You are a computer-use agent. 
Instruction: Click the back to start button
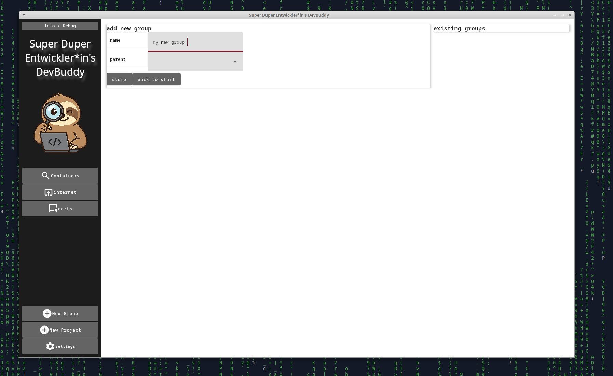point(156,79)
